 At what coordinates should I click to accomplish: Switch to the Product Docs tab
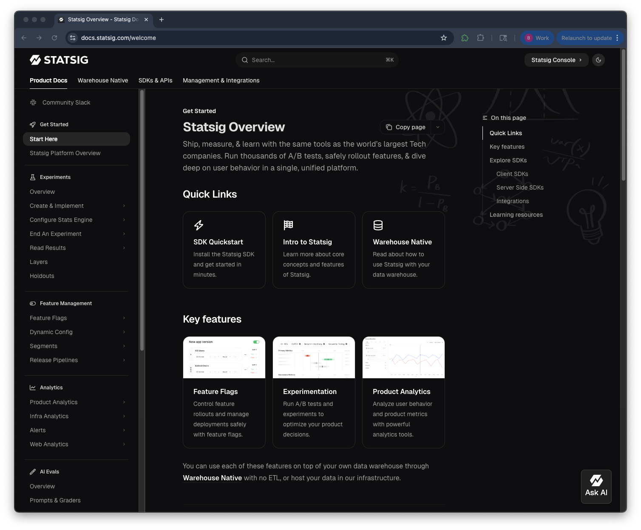click(48, 80)
